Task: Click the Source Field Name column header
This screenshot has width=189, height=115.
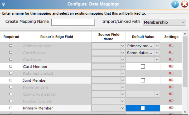Action: coord(108,37)
